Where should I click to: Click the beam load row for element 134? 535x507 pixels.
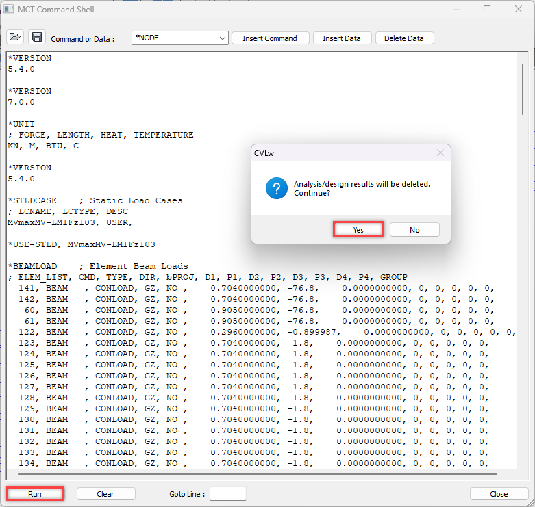click(x=253, y=463)
